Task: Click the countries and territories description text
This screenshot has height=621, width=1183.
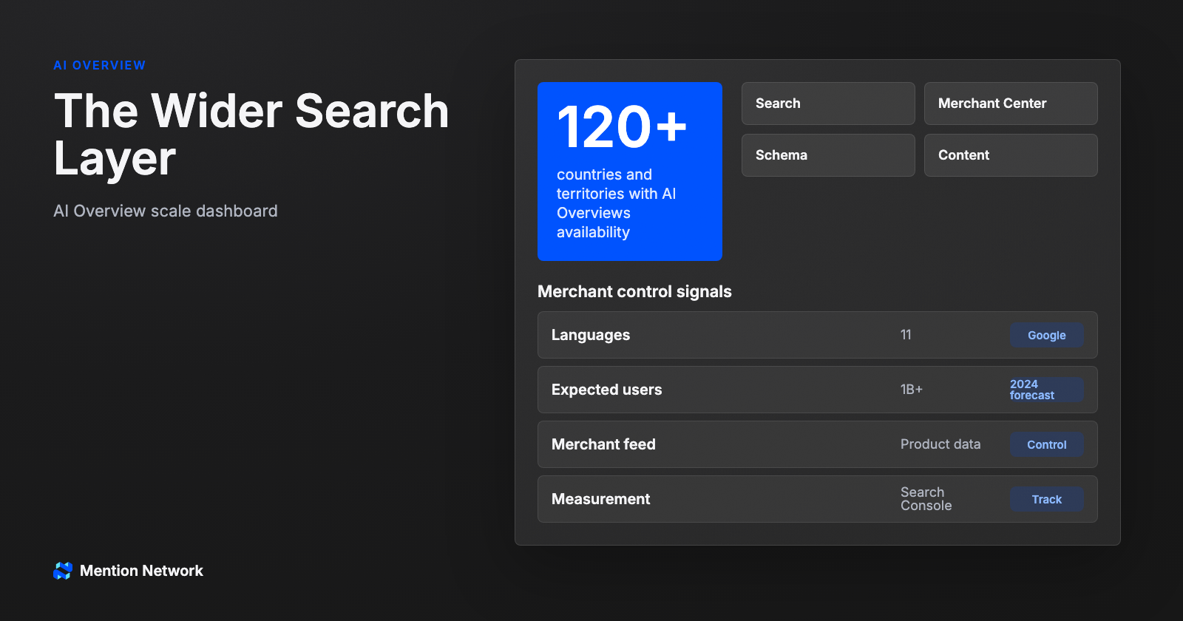Action: (617, 203)
